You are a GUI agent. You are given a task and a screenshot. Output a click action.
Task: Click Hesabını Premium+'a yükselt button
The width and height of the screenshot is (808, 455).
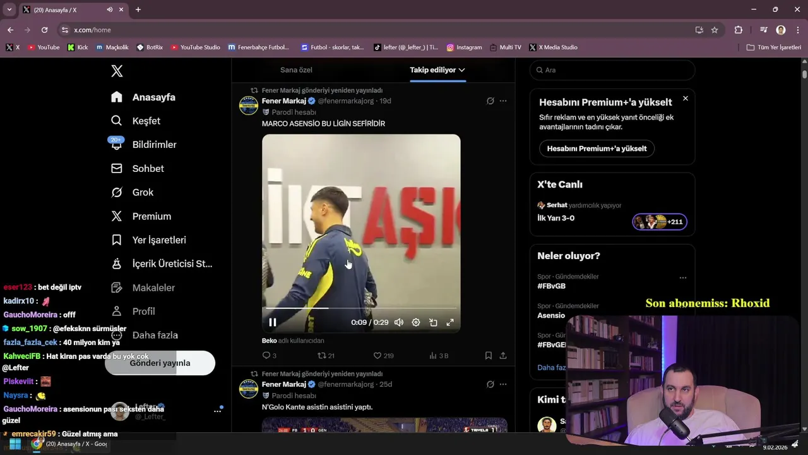(597, 149)
